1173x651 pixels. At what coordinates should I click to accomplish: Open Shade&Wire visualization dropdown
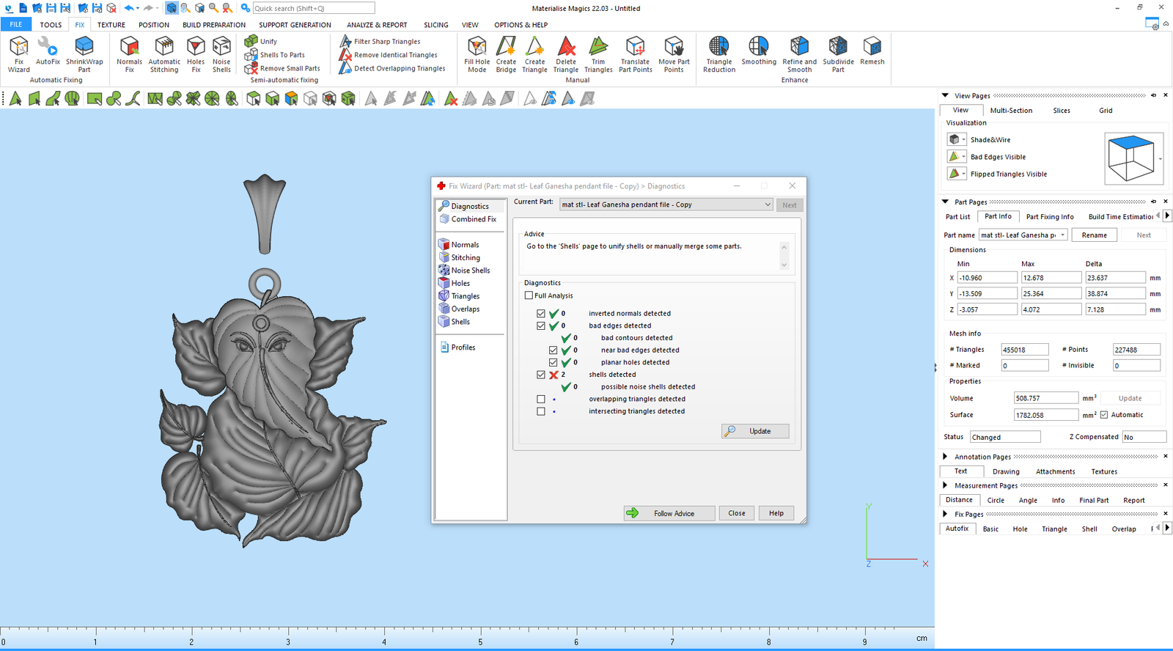963,139
